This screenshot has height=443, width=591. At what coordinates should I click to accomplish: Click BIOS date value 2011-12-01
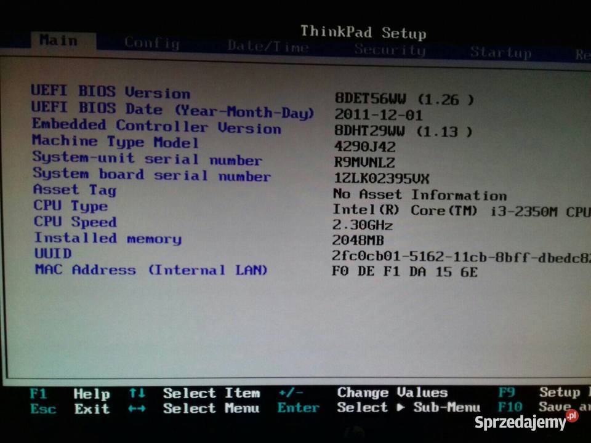(379, 115)
